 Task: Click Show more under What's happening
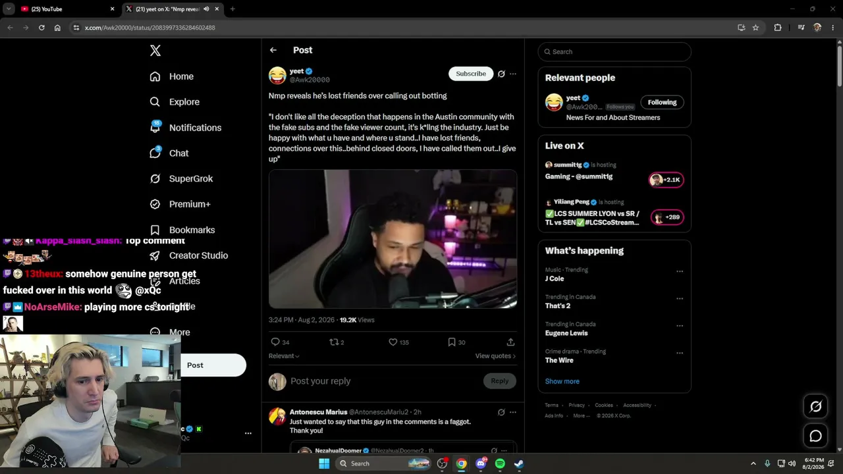[562, 382]
